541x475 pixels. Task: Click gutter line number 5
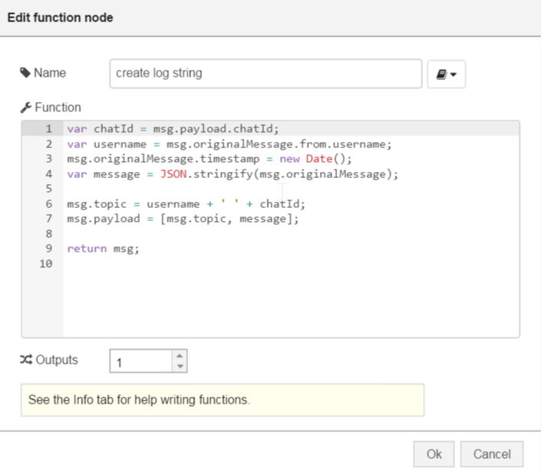click(x=48, y=189)
